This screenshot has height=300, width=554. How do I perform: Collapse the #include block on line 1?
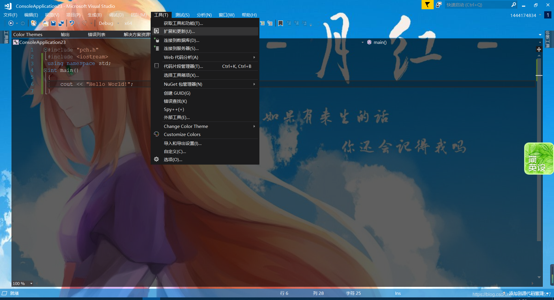click(45, 50)
